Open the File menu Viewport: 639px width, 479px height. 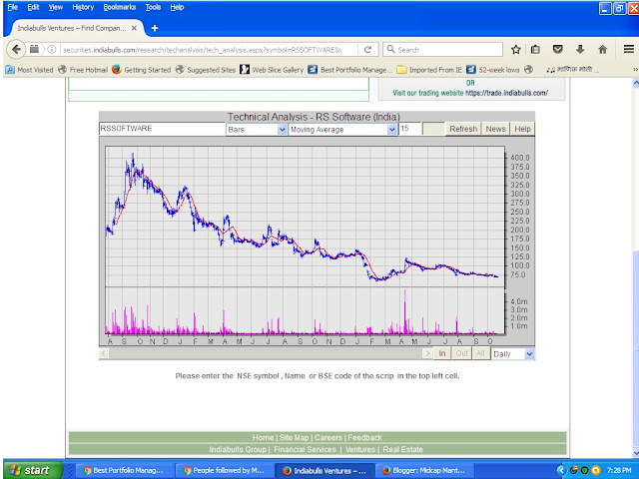[x=12, y=7]
